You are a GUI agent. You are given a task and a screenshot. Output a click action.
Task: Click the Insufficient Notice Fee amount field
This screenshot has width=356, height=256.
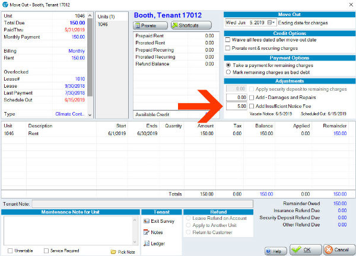236,106
